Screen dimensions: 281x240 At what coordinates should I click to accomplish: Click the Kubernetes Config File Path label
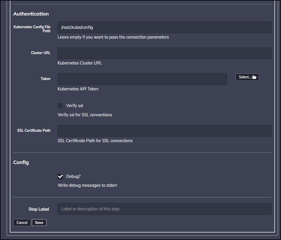(x=32, y=29)
